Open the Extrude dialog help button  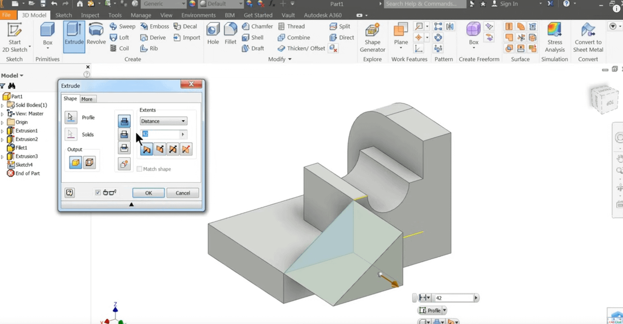[x=70, y=192]
